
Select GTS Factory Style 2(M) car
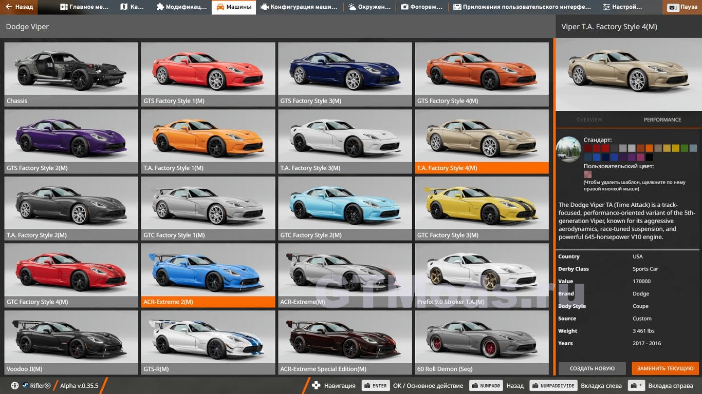pyautogui.click(x=71, y=141)
